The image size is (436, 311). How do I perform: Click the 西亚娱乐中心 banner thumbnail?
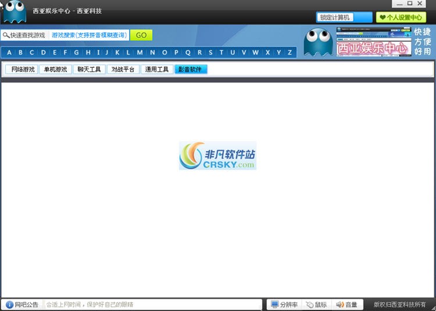click(x=374, y=42)
